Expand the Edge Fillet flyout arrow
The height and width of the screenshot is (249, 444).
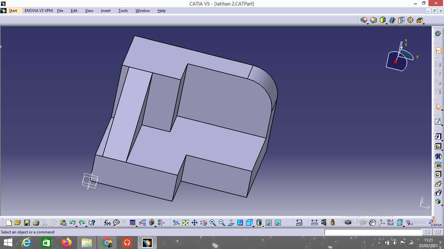368,23
